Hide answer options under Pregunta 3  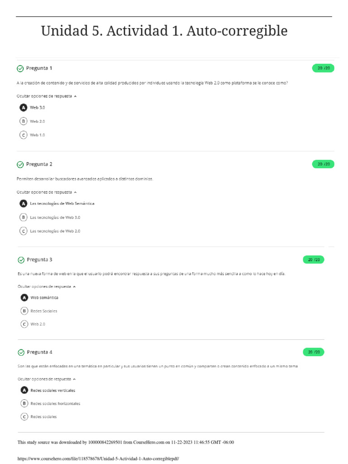point(47,286)
